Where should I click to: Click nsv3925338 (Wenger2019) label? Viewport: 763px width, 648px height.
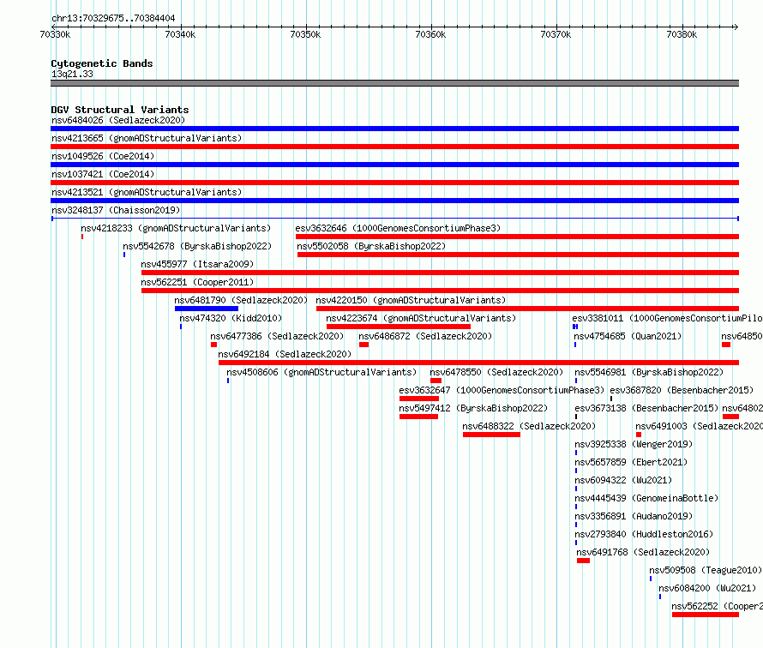click(633, 444)
